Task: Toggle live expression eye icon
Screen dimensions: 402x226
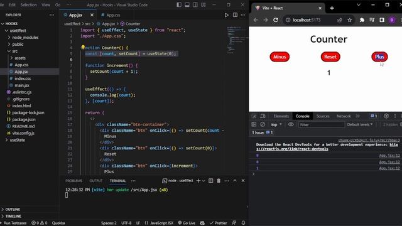Action: coord(291,124)
